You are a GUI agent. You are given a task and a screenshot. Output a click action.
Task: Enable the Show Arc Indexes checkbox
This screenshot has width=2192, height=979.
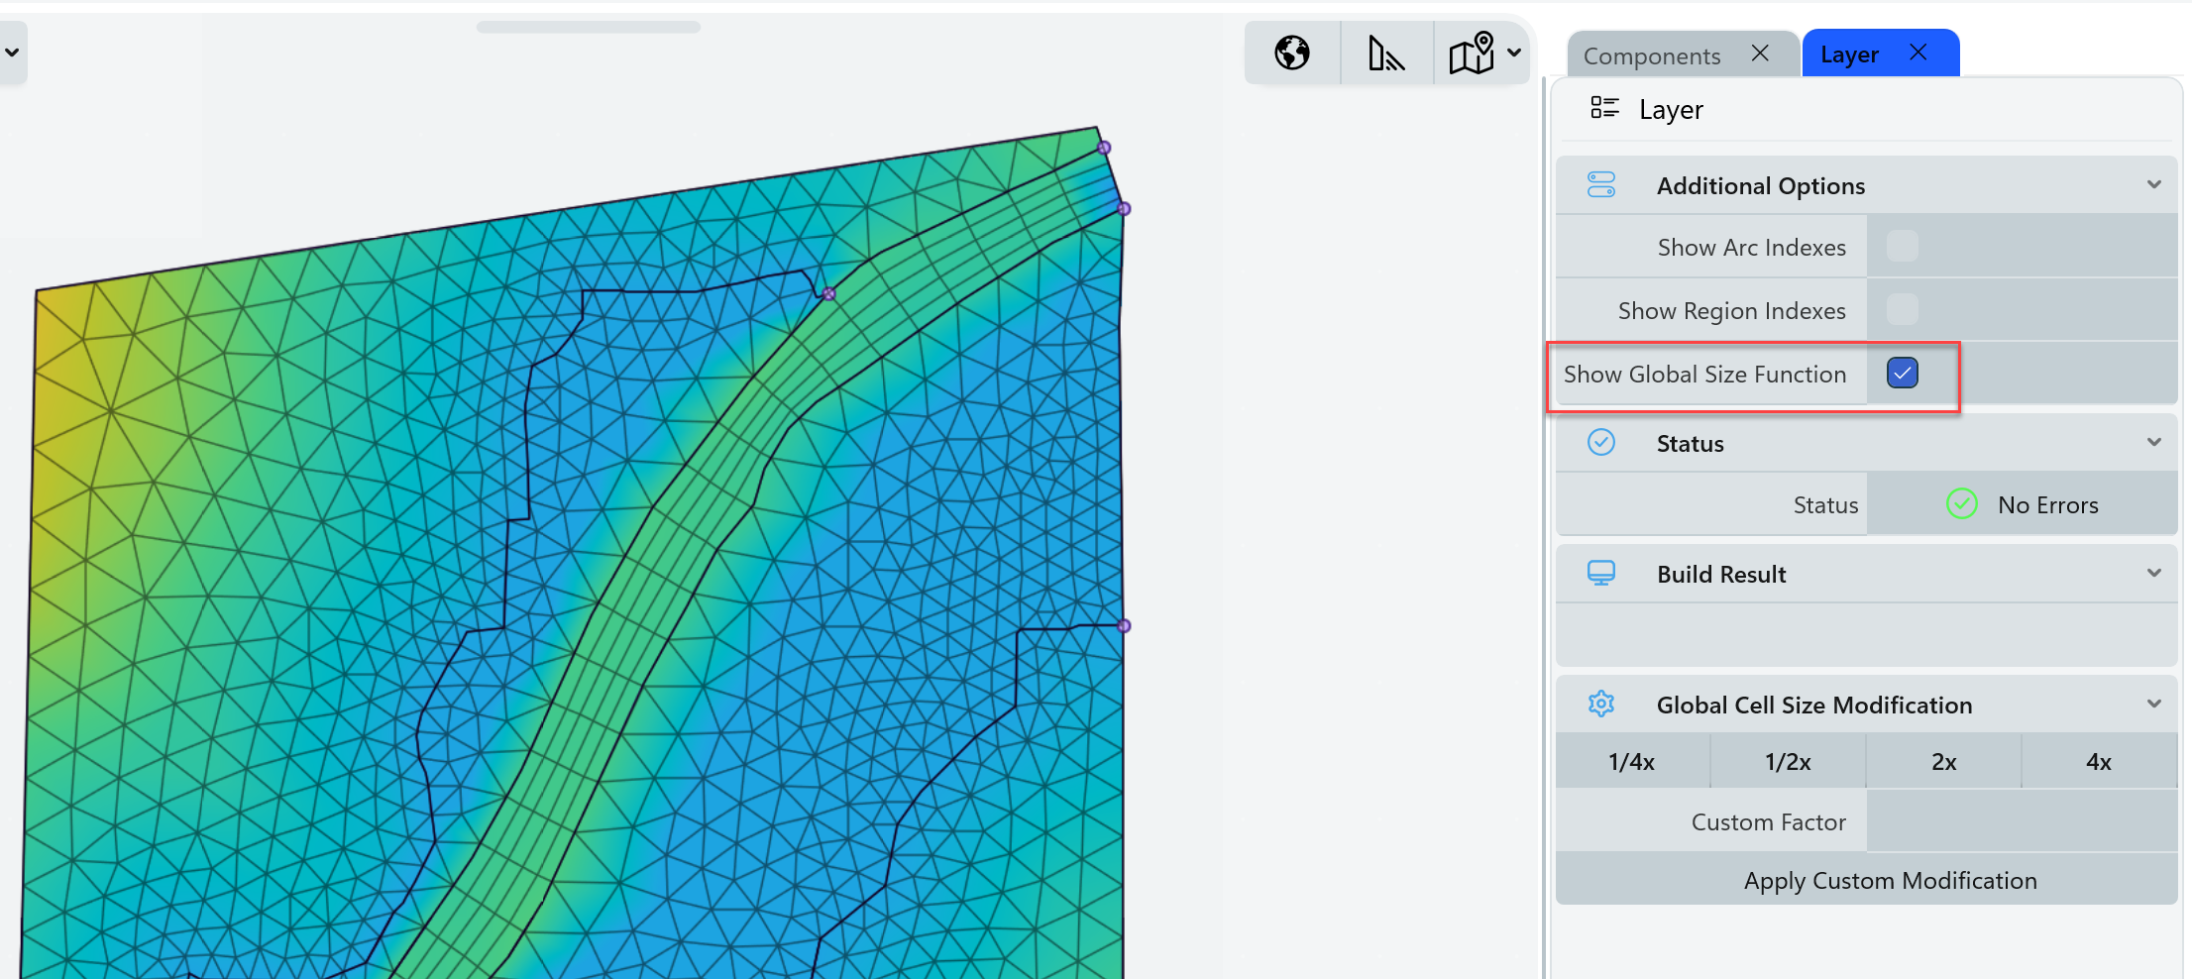click(x=1902, y=247)
